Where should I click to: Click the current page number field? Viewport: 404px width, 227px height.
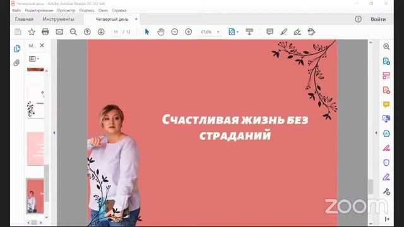[116, 32]
